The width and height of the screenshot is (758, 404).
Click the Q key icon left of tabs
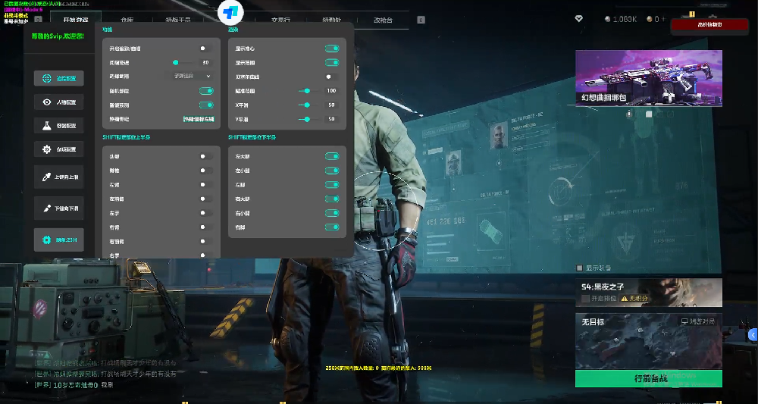point(38,20)
